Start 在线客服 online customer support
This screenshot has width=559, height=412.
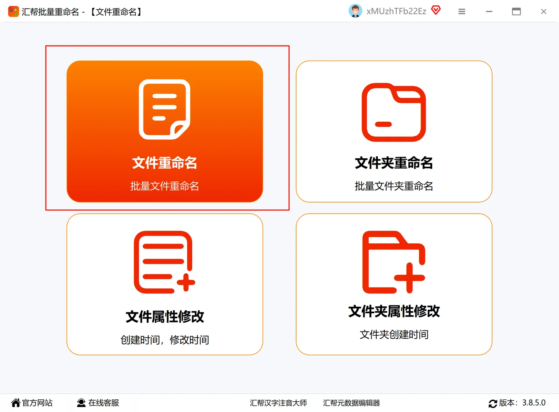click(103, 403)
